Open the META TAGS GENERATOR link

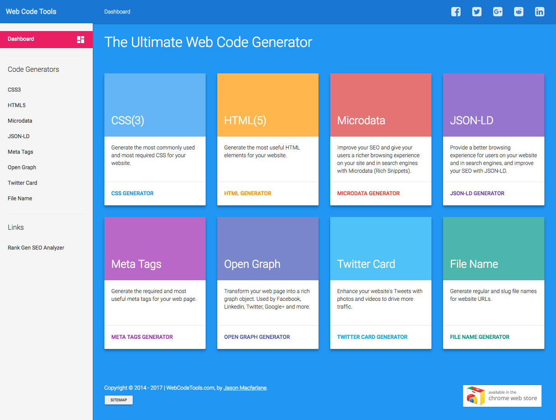142,337
